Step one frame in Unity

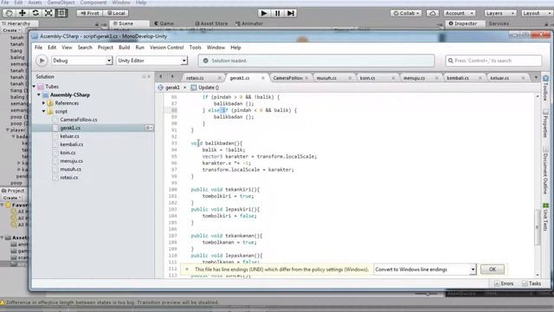pos(291,13)
